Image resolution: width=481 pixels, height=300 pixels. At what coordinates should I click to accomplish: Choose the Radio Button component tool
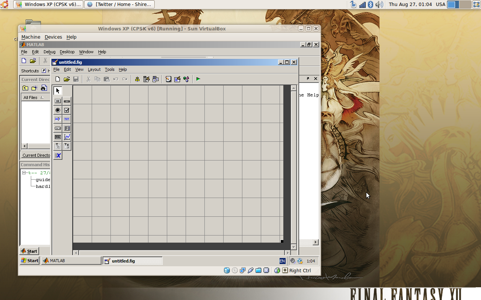click(58, 110)
